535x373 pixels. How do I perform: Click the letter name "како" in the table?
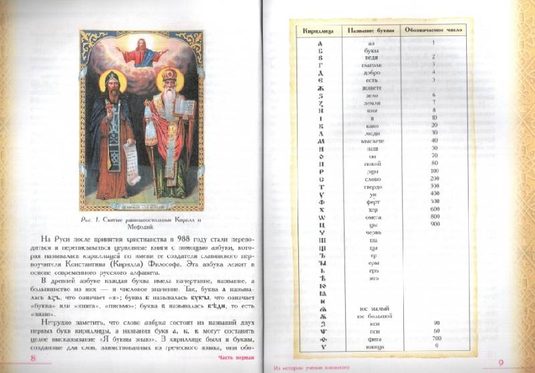[372, 126]
